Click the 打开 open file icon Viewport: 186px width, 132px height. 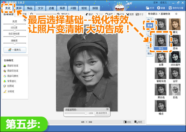[x=150, y=8]
